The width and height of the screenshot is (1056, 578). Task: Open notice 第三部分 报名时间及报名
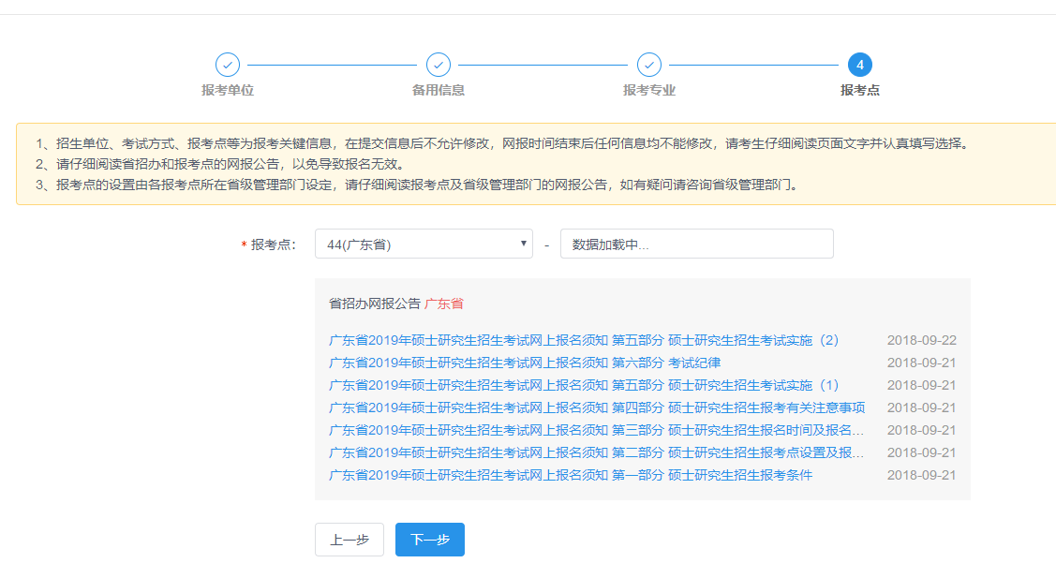(596, 430)
